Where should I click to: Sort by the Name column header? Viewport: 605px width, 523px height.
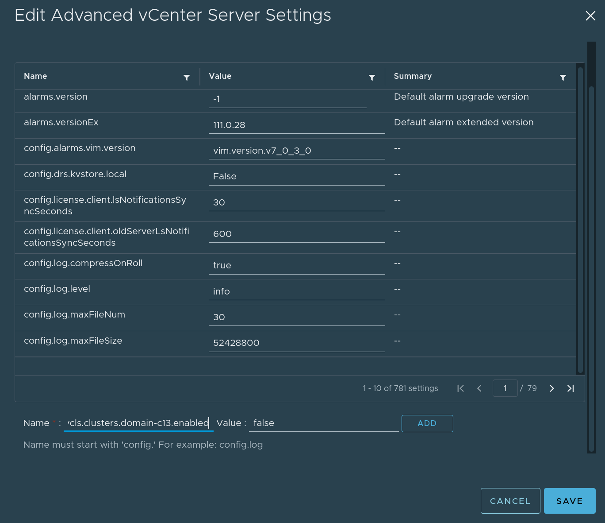(x=35, y=76)
